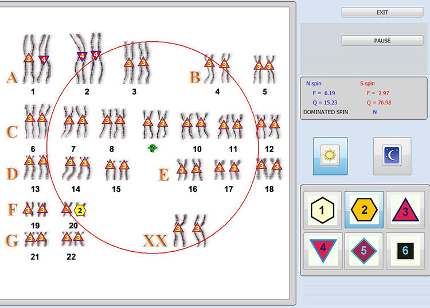This screenshot has width=430, height=308.
Task: Select the orange hexagon 2 marker
Action: [x=364, y=210]
